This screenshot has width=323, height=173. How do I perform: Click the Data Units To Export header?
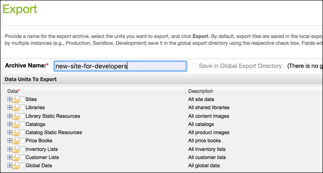(30, 79)
